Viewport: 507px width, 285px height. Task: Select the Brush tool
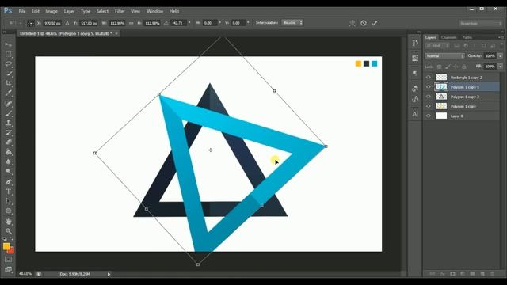click(x=9, y=113)
